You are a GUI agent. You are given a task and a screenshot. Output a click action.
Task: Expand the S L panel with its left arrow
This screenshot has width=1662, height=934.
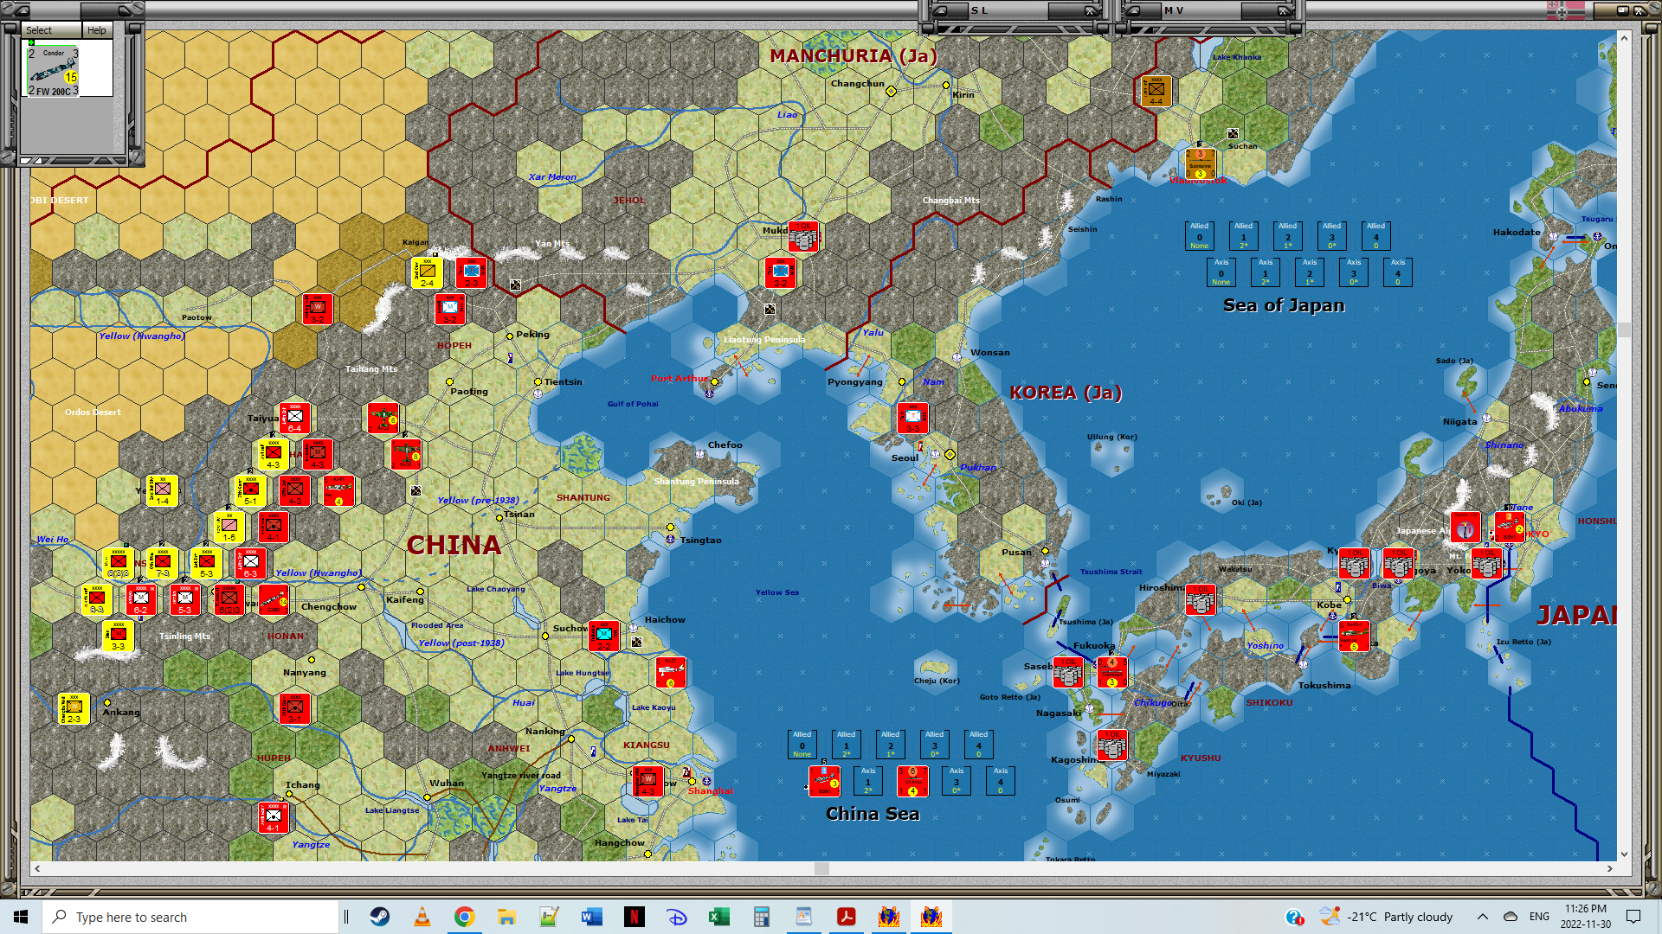point(939,10)
